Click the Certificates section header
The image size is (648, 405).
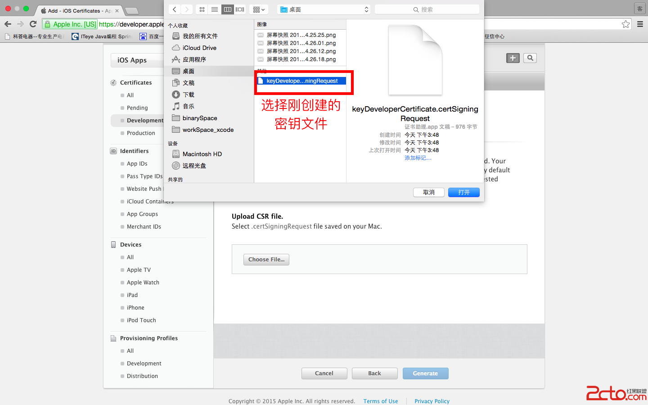point(136,83)
